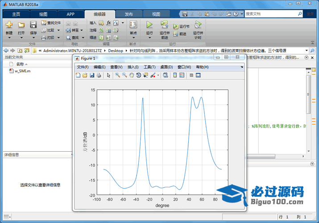Click the editor vertical scrollbar thumb
This screenshot has height=223, width=319.
coord(308,94)
